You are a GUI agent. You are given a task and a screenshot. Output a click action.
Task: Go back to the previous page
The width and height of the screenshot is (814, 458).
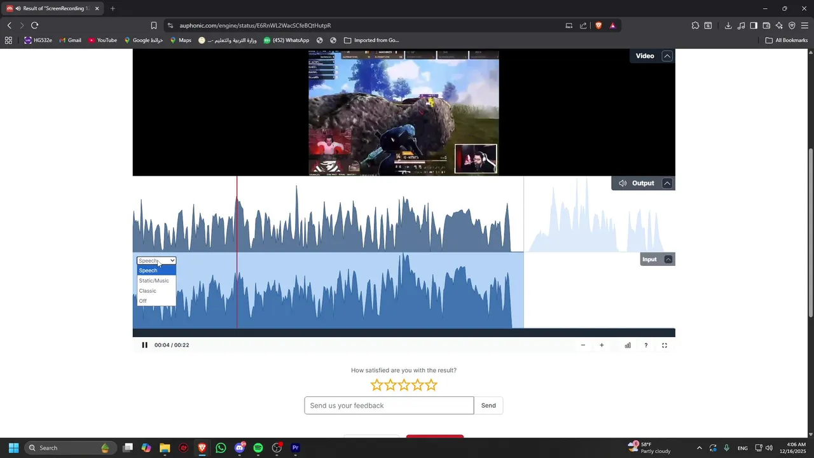pos(9,25)
